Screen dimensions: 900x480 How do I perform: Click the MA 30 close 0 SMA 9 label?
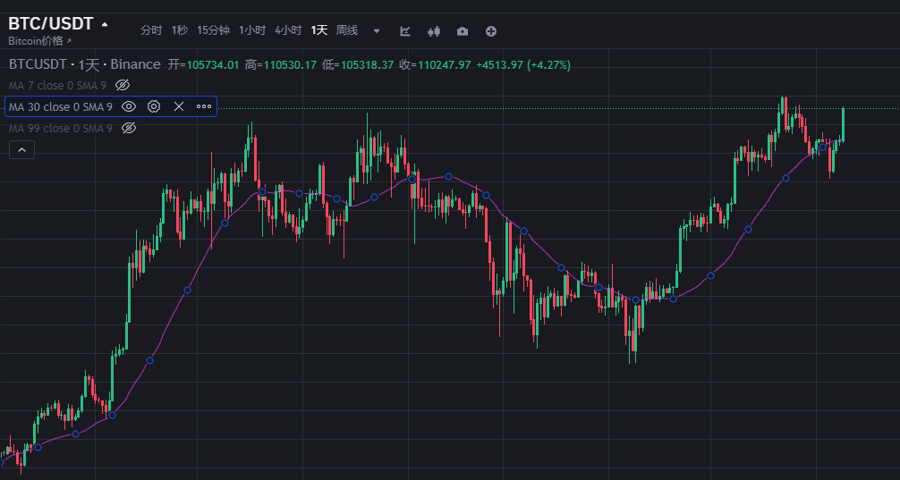(x=61, y=106)
